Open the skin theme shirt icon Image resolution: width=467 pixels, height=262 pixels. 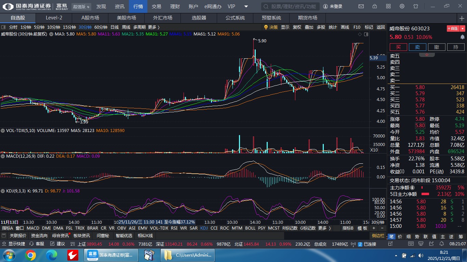(x=416, y=6)
